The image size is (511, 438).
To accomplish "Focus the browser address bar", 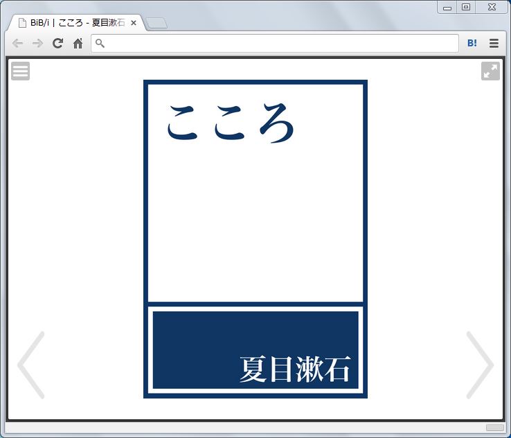I will click(x=275, y=43).
